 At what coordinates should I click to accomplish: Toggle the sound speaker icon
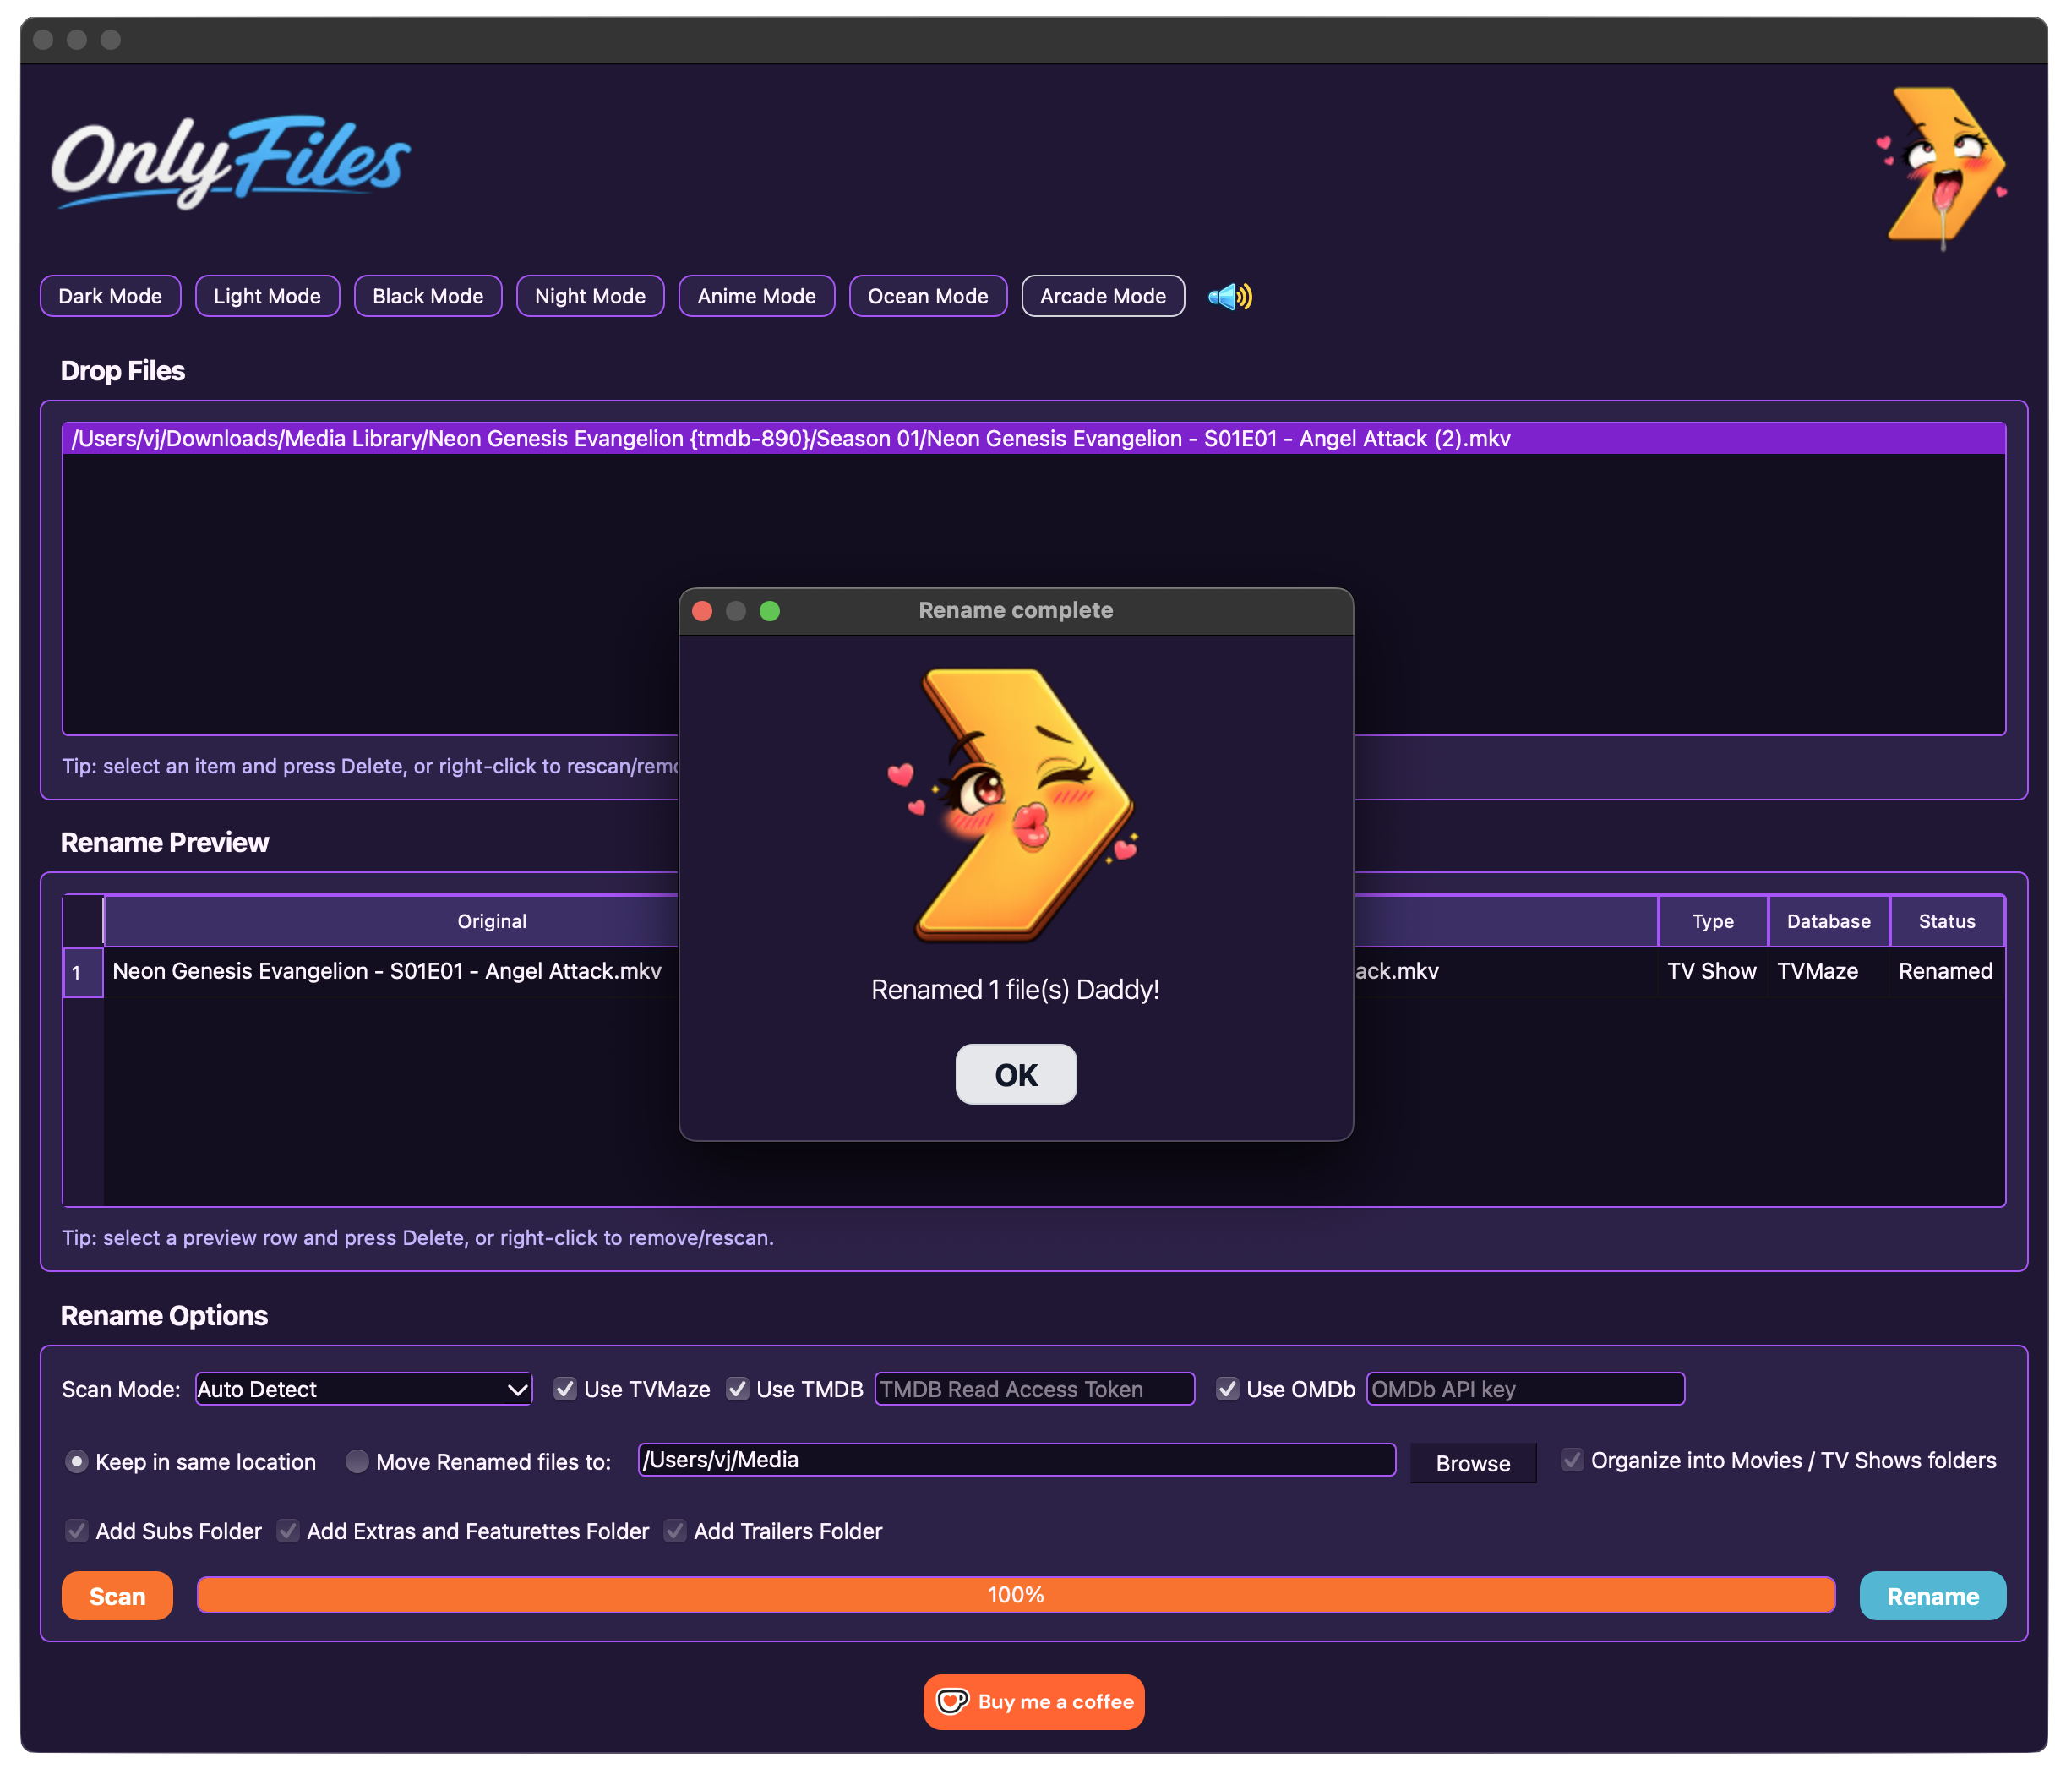click(x=1229, y=296)
